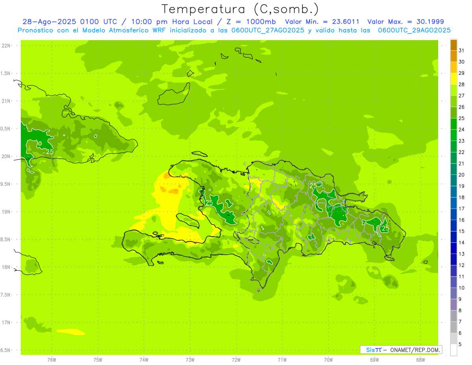Click the "SisTT - ONAMET/REP.DOM." credit label
Image resolution: width=472 pixels, height=365 pixels.
pos(401,350)
